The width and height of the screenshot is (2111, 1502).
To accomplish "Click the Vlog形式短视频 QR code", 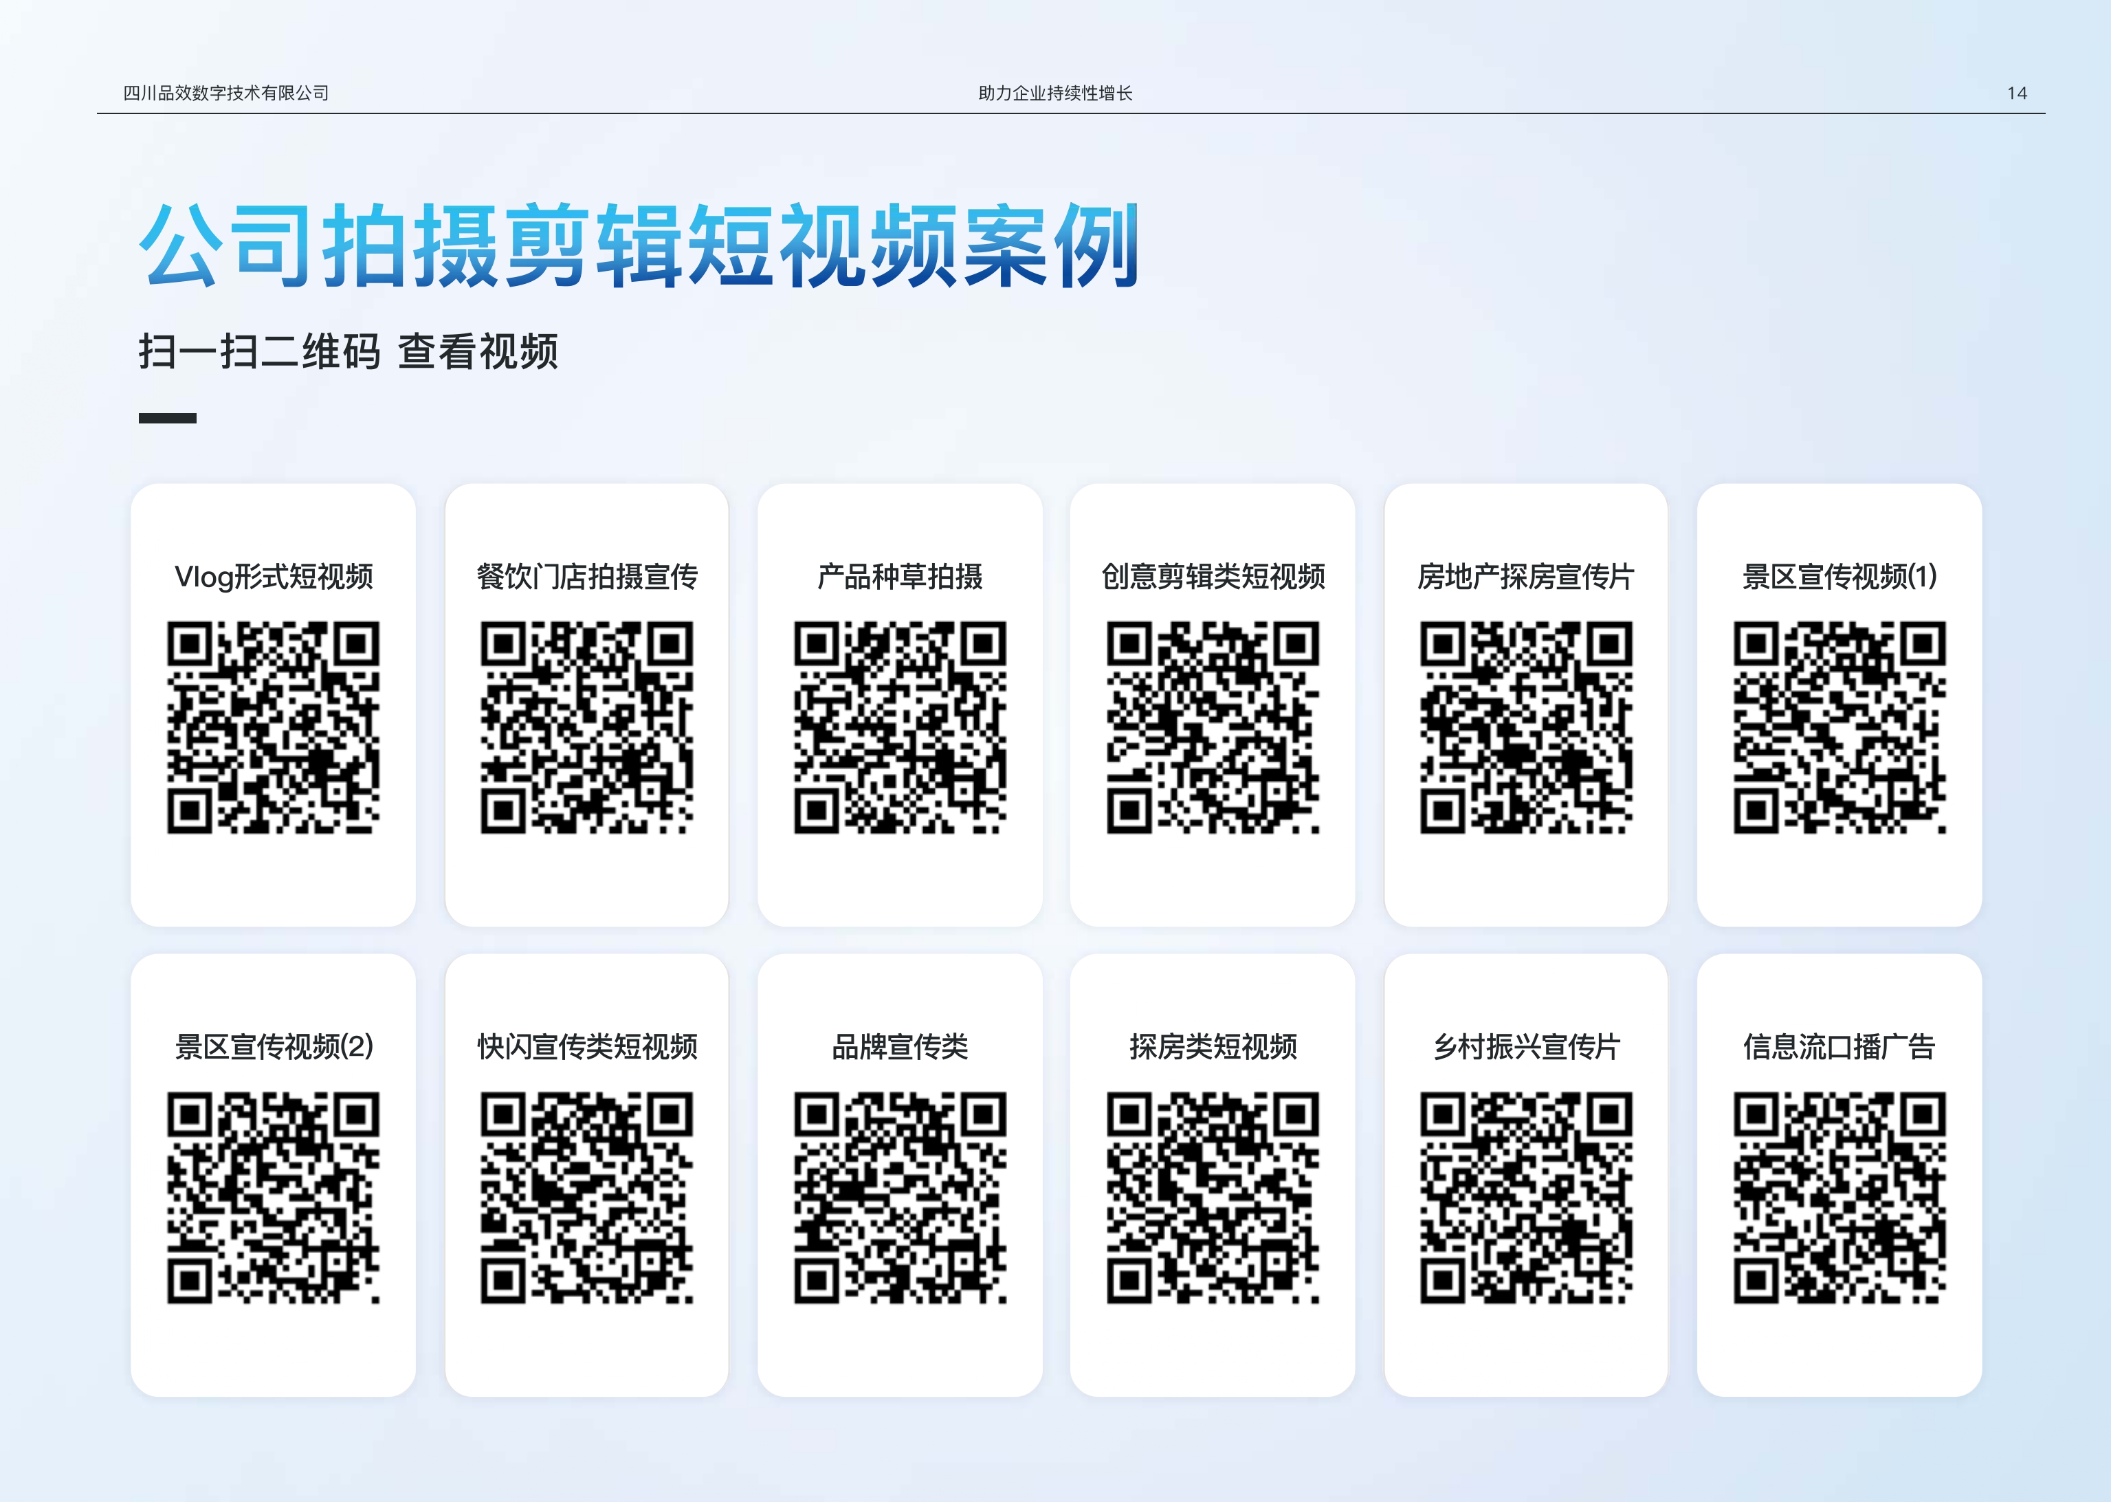I will click(273, 727).
